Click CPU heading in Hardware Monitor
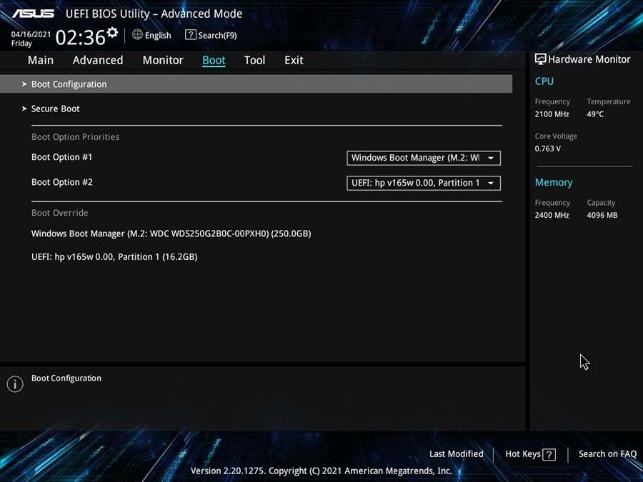Viewport: 643px width, 482px height. point(544,81)
